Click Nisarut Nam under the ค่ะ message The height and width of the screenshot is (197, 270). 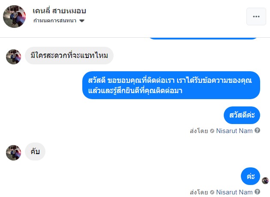(234, 192)
